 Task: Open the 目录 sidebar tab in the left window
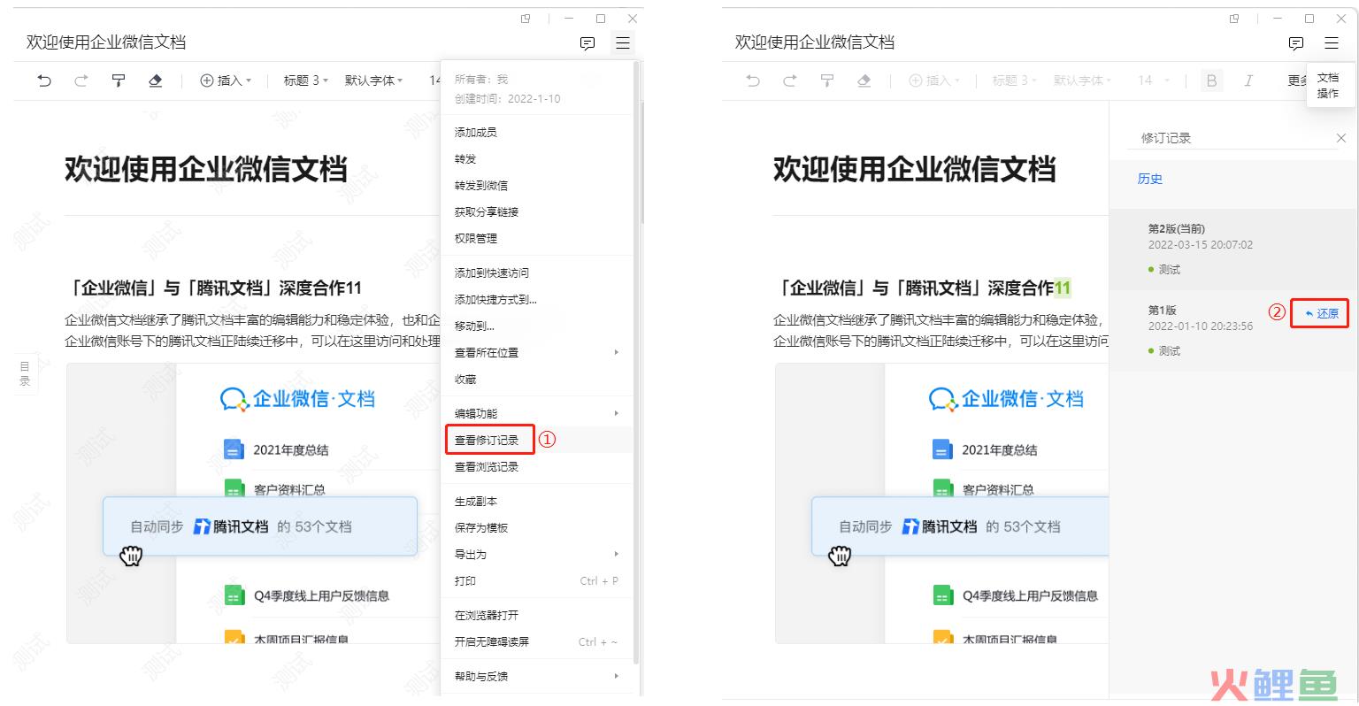(25, 374)
